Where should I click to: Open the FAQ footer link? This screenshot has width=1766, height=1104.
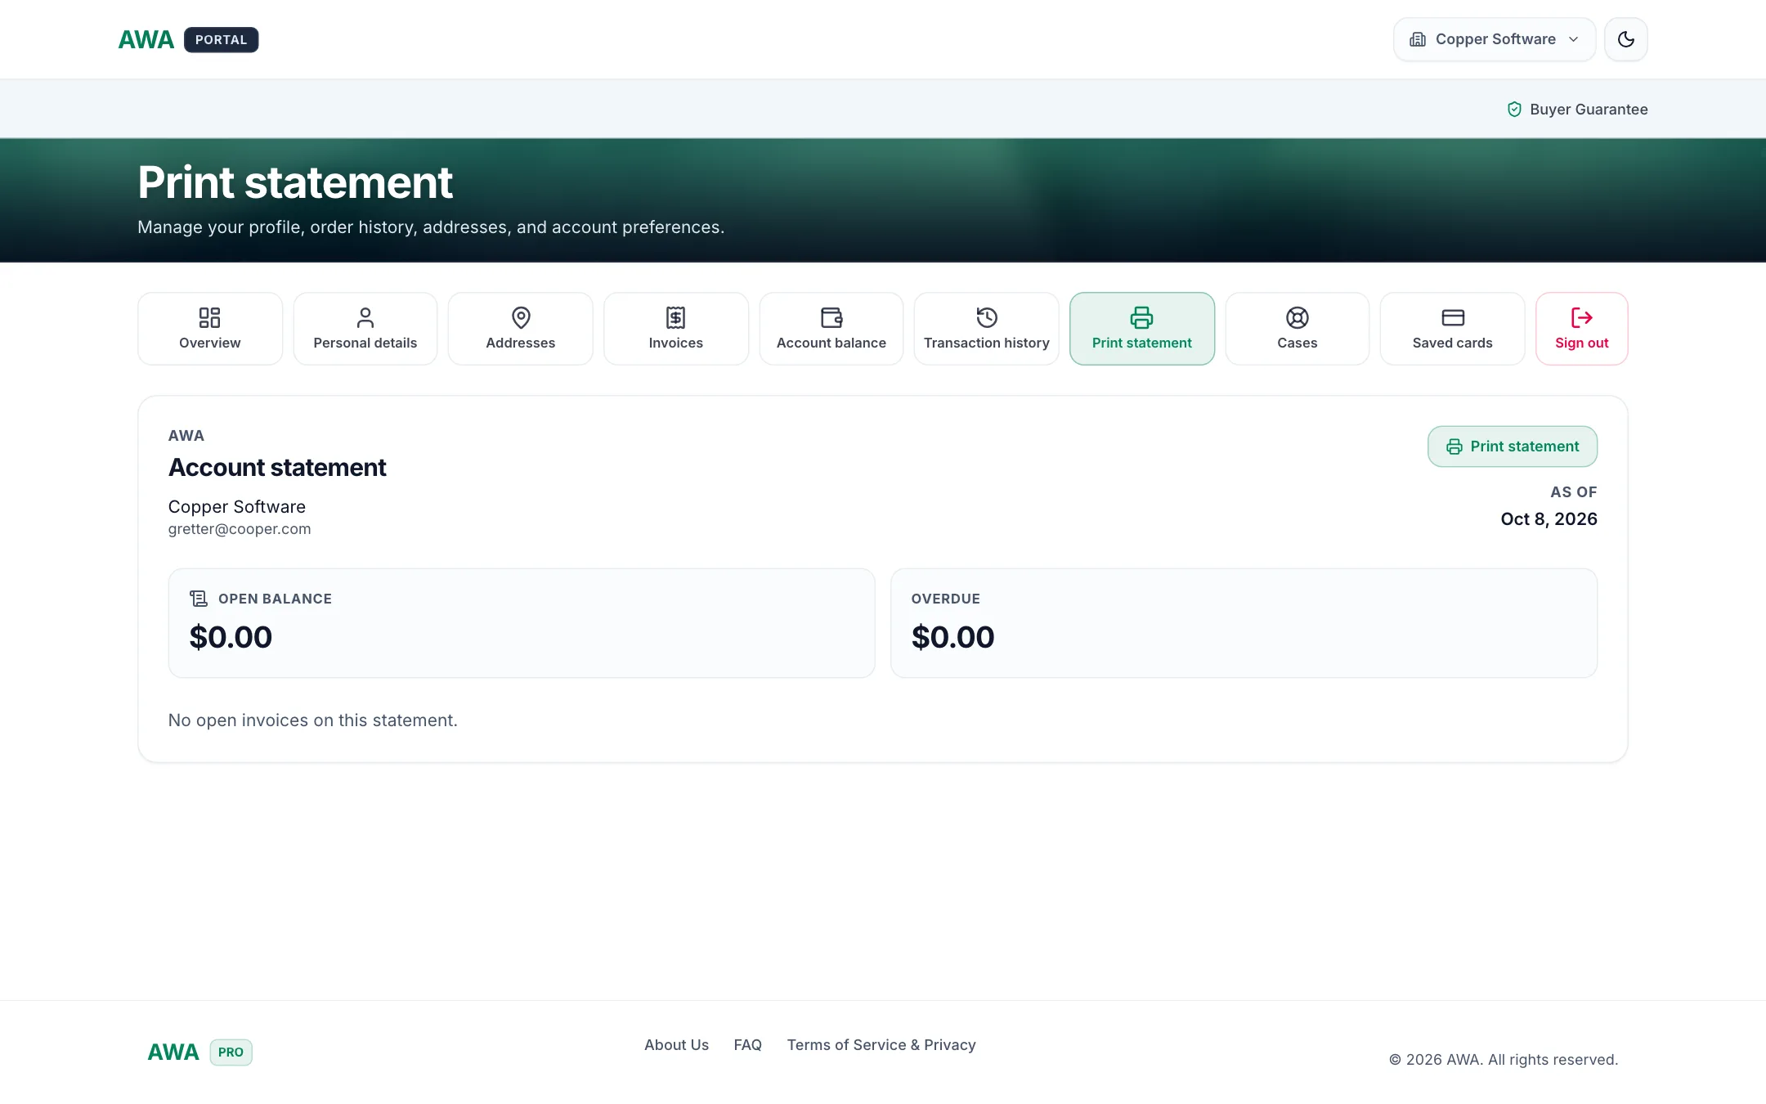(748, 1045)
